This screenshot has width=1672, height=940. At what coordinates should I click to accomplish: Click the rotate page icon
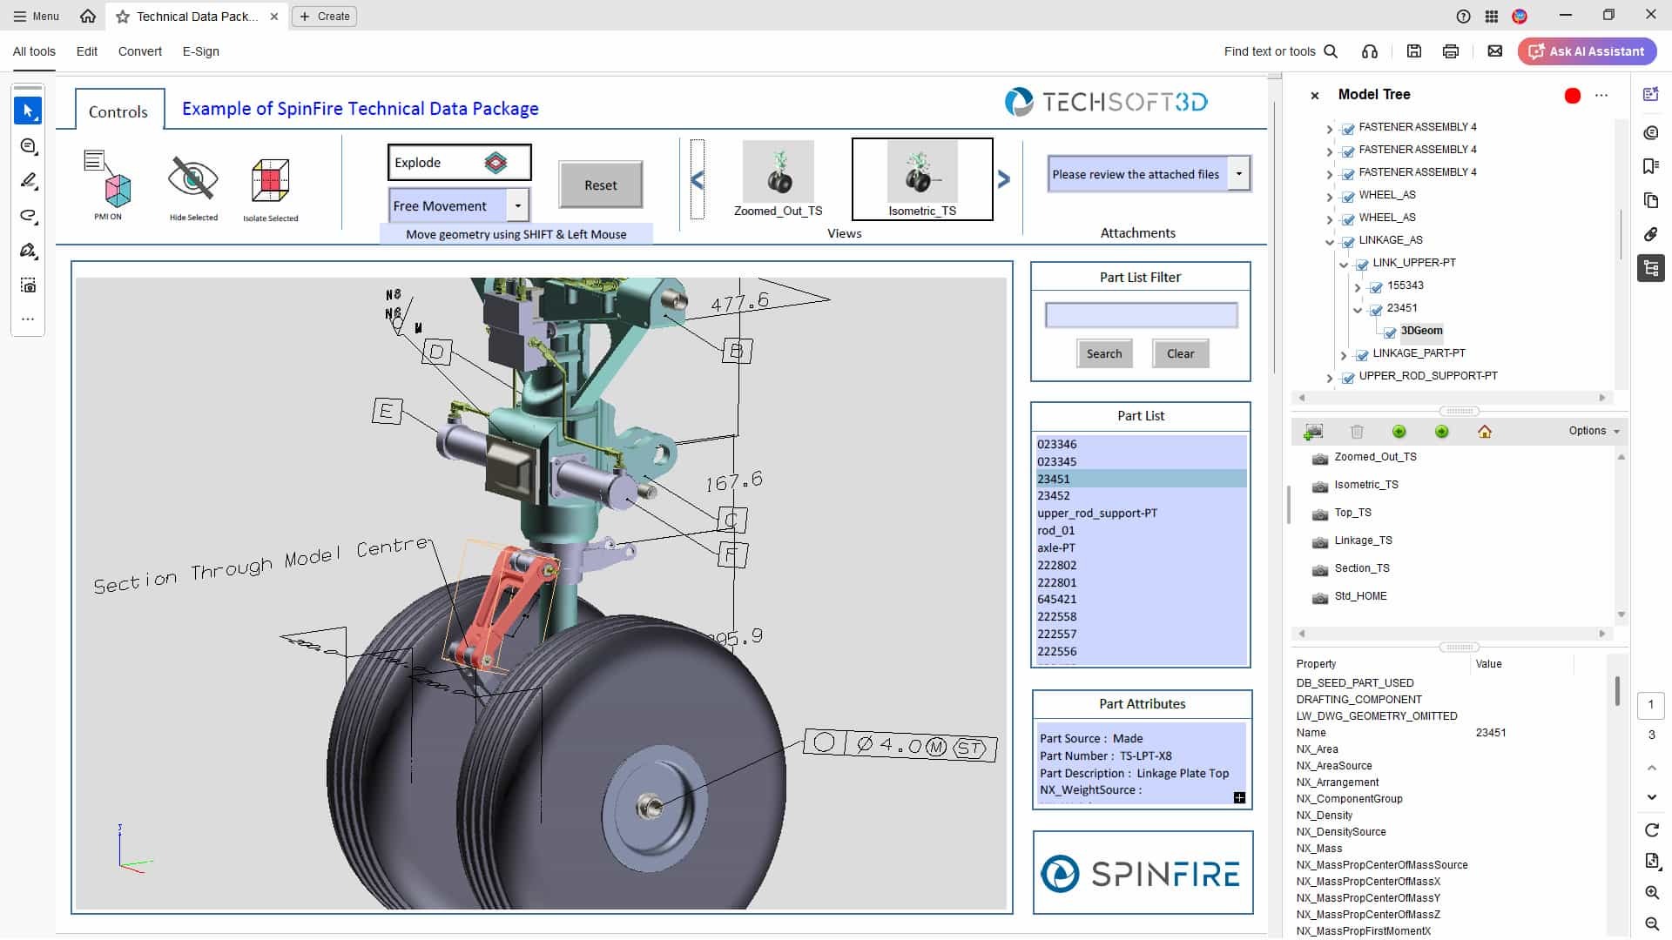tap(1652, 830)
